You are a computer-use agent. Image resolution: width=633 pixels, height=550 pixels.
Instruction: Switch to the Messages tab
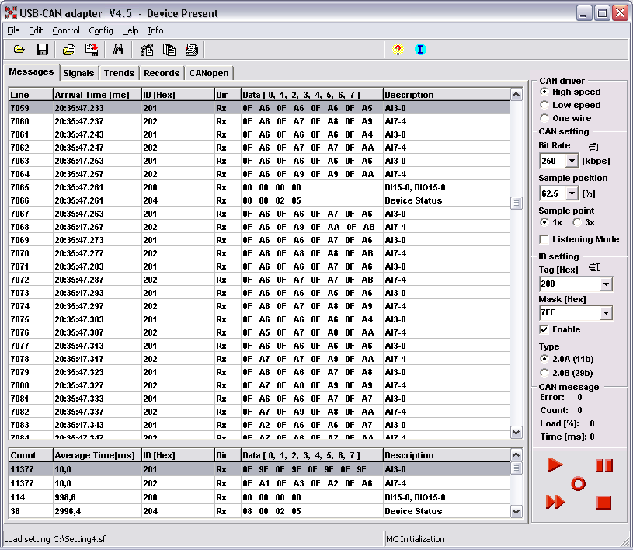click(31, 72)
